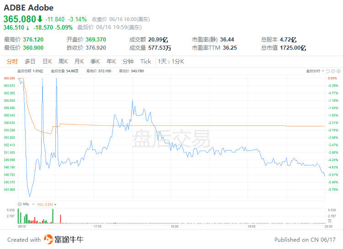Click the 开盘价 value 369.370
This screenshot has height=249, width=343.
(96, 40)
